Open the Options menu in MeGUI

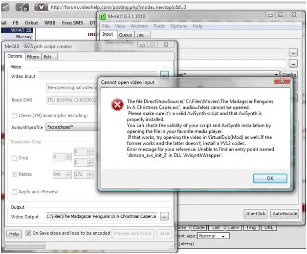178,26
